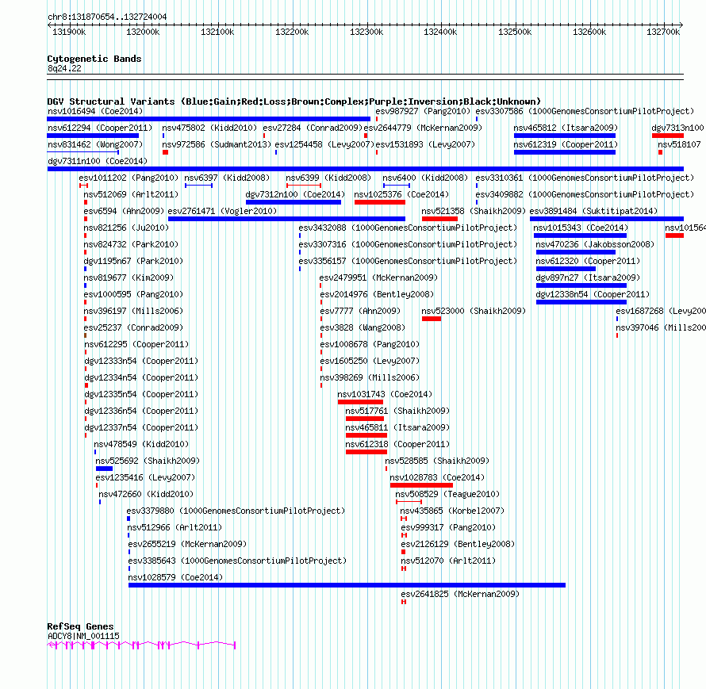Click nsv821256 (Ju2010) label
Image resolution: width=706 pixels, height=689 pixels.
(x=126, y=228)
